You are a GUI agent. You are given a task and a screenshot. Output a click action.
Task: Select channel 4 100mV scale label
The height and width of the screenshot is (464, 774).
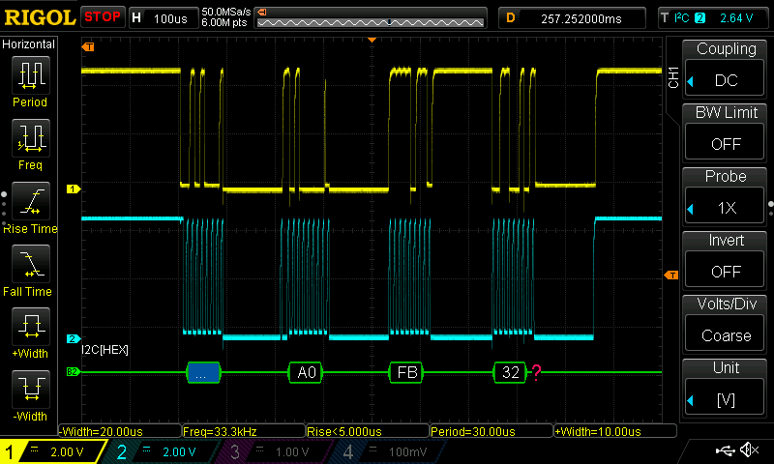[x=406, y=451]
